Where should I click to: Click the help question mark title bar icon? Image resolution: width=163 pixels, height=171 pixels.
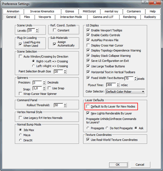click(x=145, y=3)
